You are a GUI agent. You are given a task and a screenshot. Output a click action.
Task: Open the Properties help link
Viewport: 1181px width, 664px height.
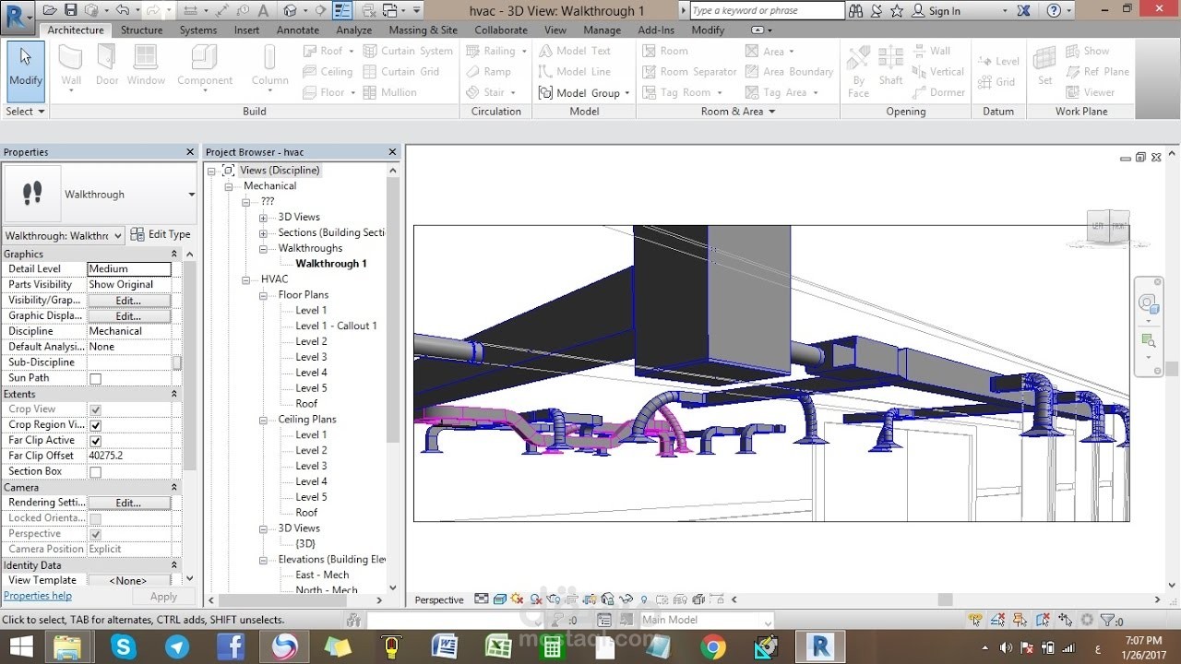point(38,596)
